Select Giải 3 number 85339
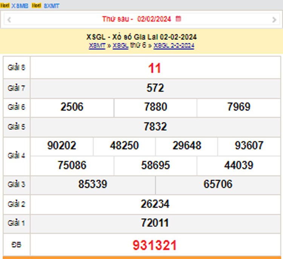Screen dimensions: 283x259 point(92,184)
